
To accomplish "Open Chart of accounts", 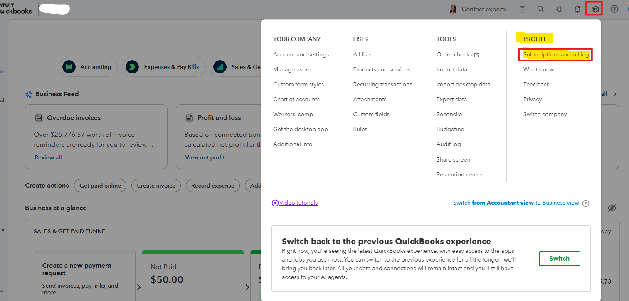I will [x=296, y=99].
